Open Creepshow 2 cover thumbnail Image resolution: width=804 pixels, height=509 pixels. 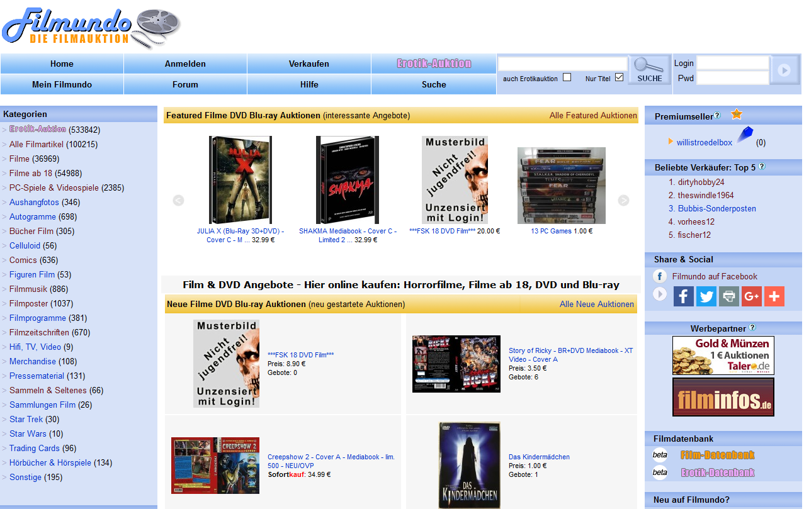[x=215, y=466]
